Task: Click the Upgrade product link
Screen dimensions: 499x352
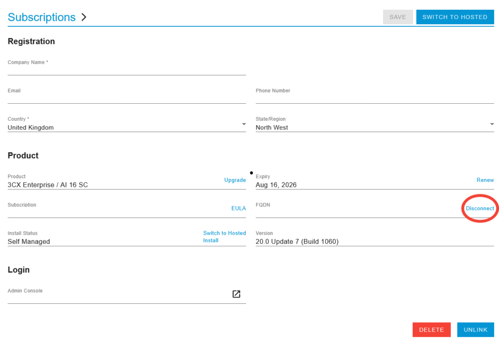Action: click(235, 180)
